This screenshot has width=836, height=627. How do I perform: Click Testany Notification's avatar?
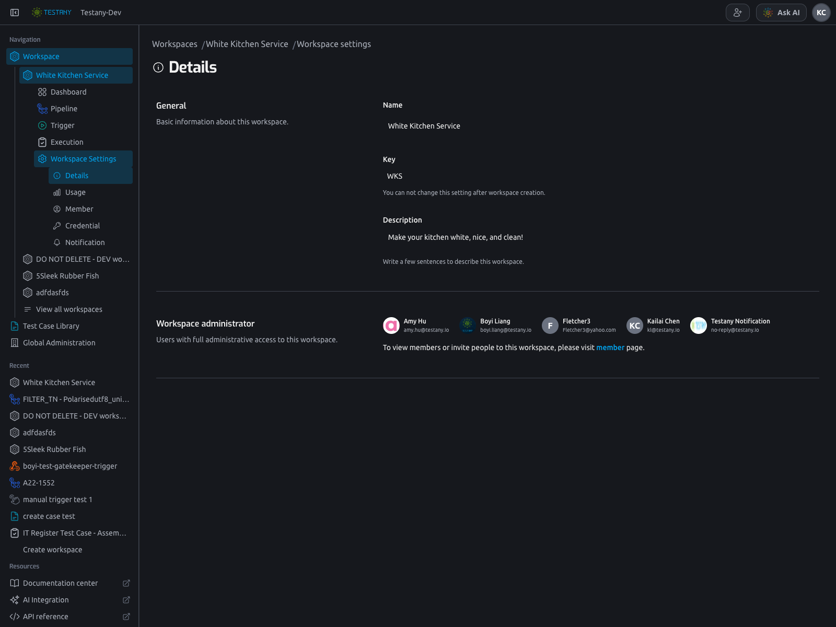(699, 326)
